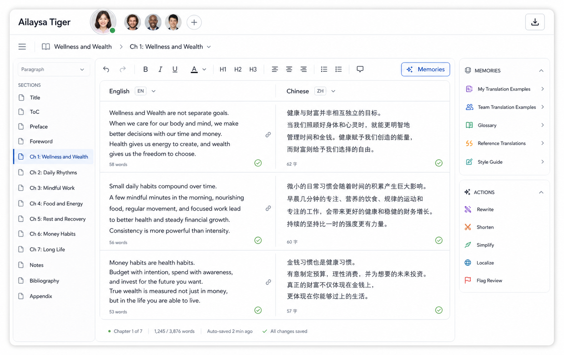Open the Paragraph style dropdown
This screenshot has width=564, height=355.
click(53, 69)
